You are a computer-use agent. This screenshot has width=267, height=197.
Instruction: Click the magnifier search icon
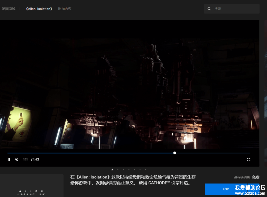coord(209,9)
